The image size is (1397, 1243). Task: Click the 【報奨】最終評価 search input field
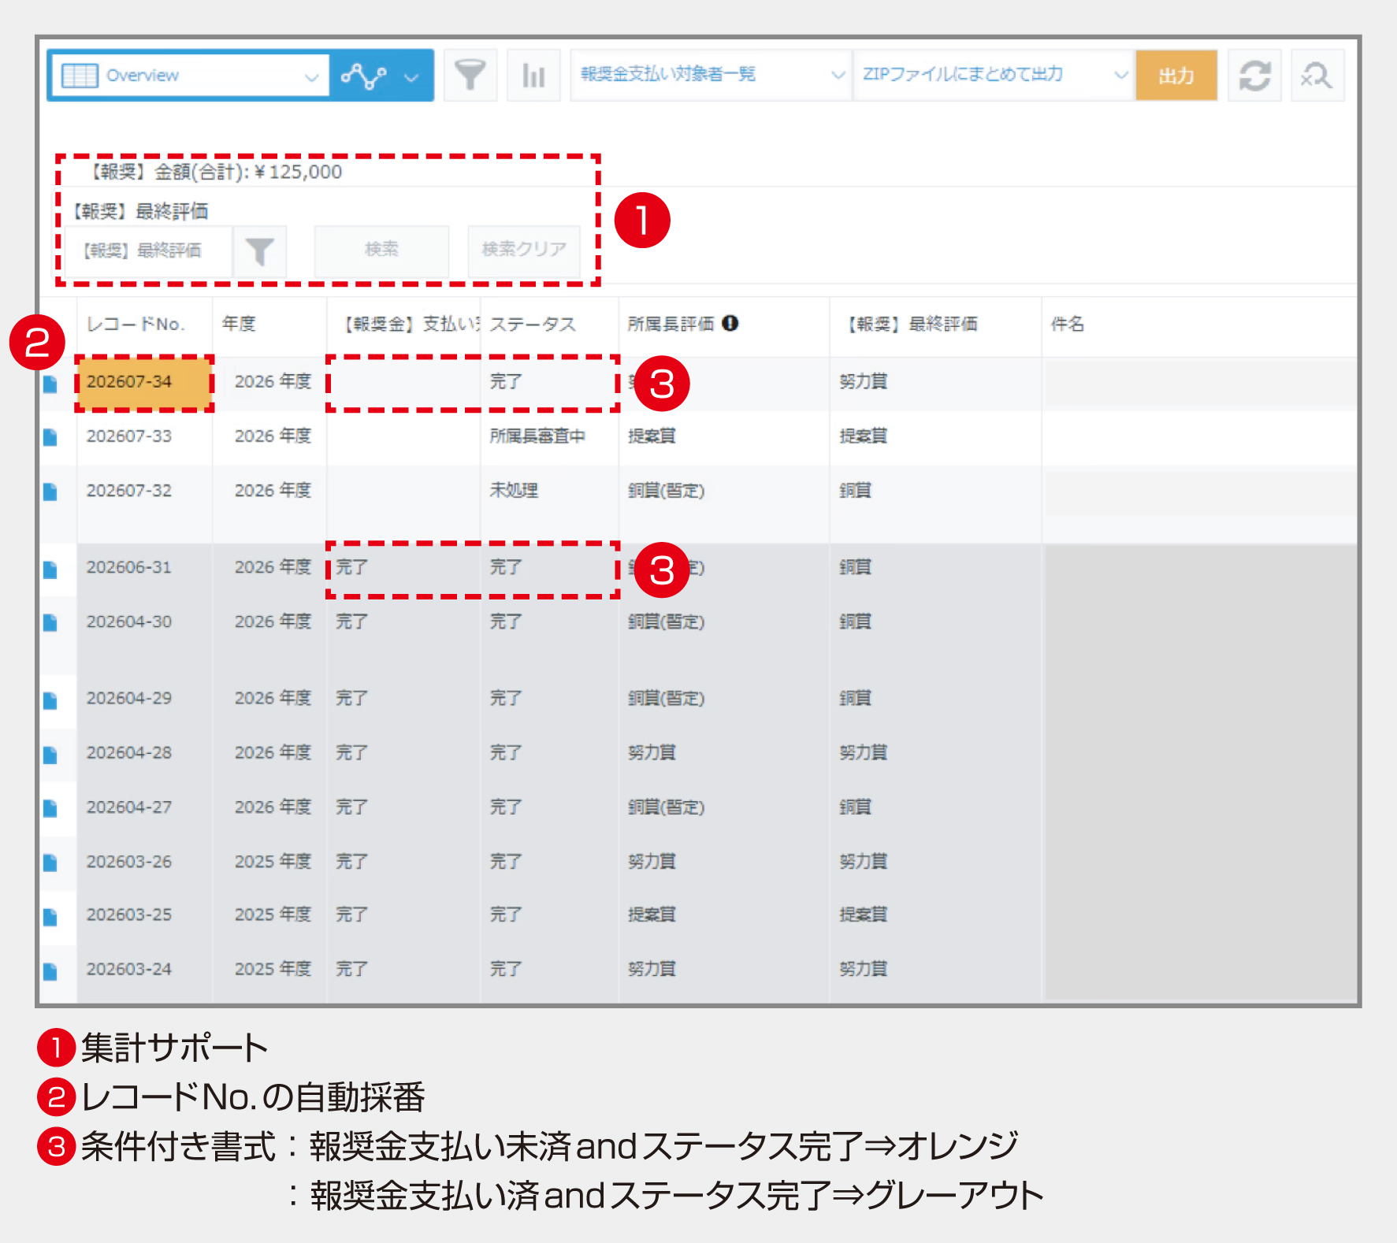pyautogui.click(x=147, y=250)
